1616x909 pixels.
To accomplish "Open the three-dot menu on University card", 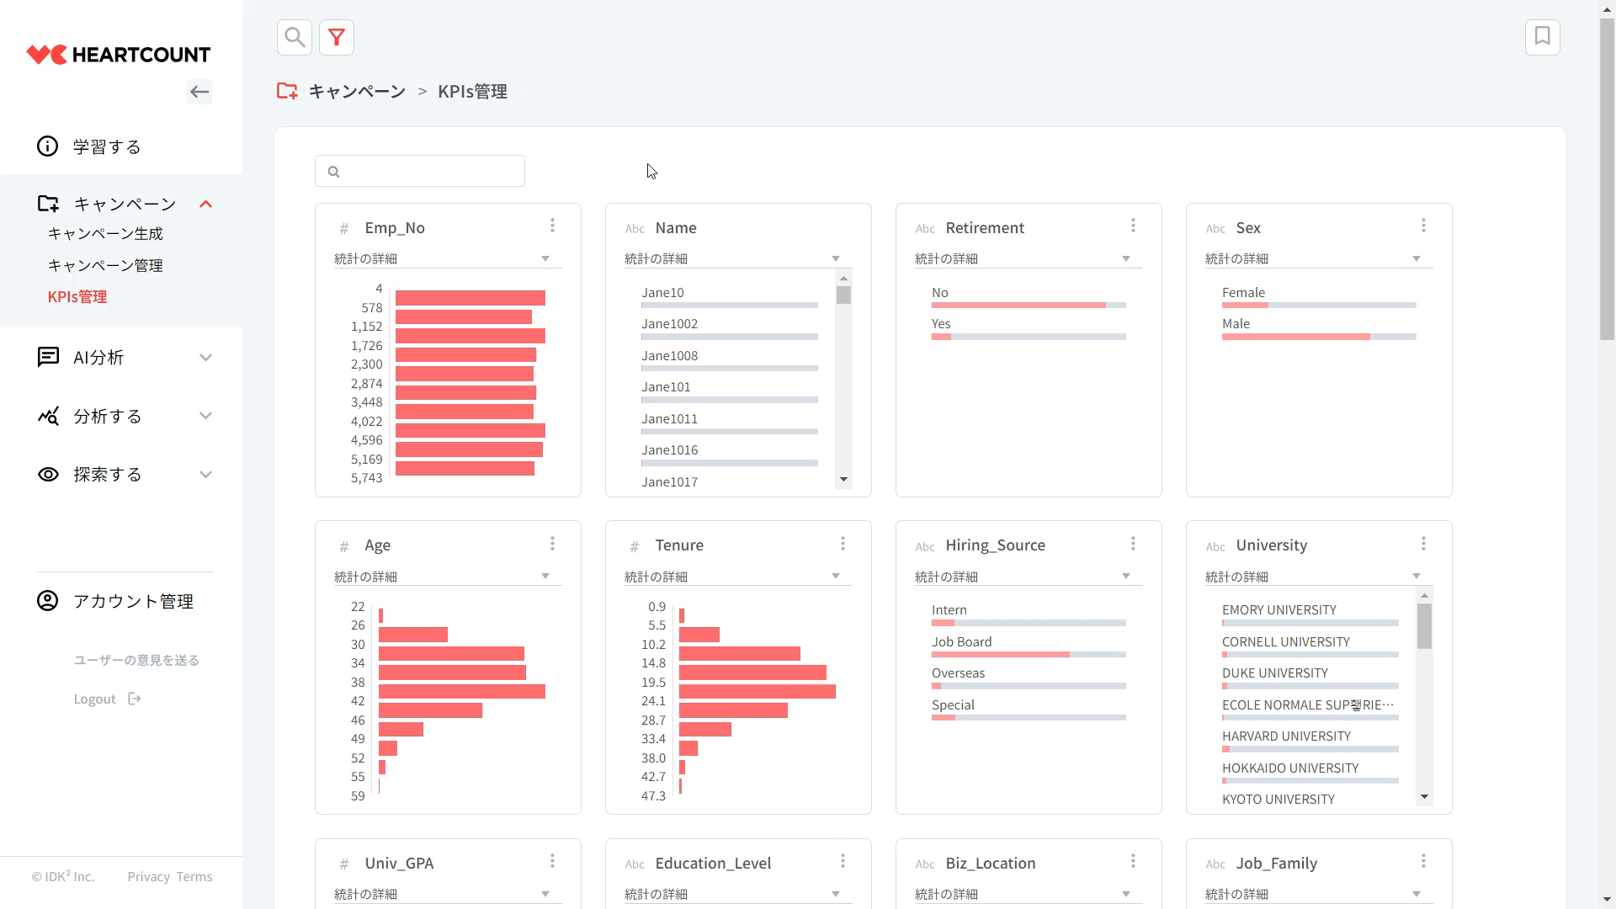I will pos(1423,544).
